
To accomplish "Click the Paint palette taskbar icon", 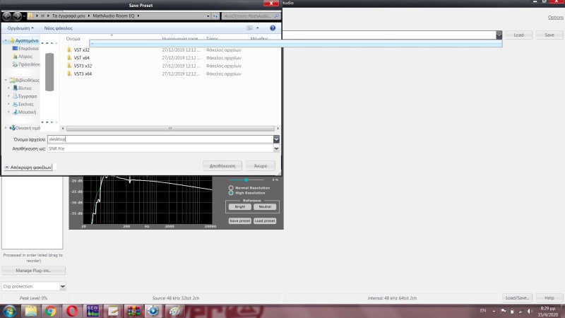I will [x=174, y=310].
